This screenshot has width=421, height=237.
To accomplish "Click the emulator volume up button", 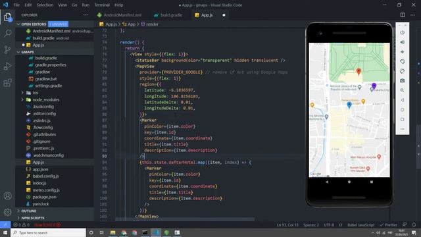I will pos(402,42).
